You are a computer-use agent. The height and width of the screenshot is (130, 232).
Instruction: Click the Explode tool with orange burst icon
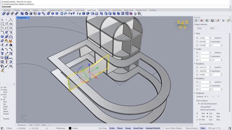pos(11,41)
